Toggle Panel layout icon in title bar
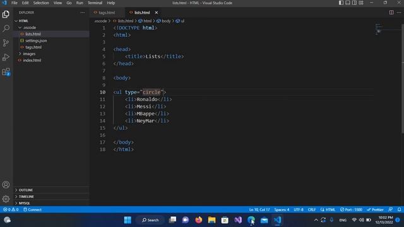Viewport: 404px width, 227px height. click(x=348, y=3)
